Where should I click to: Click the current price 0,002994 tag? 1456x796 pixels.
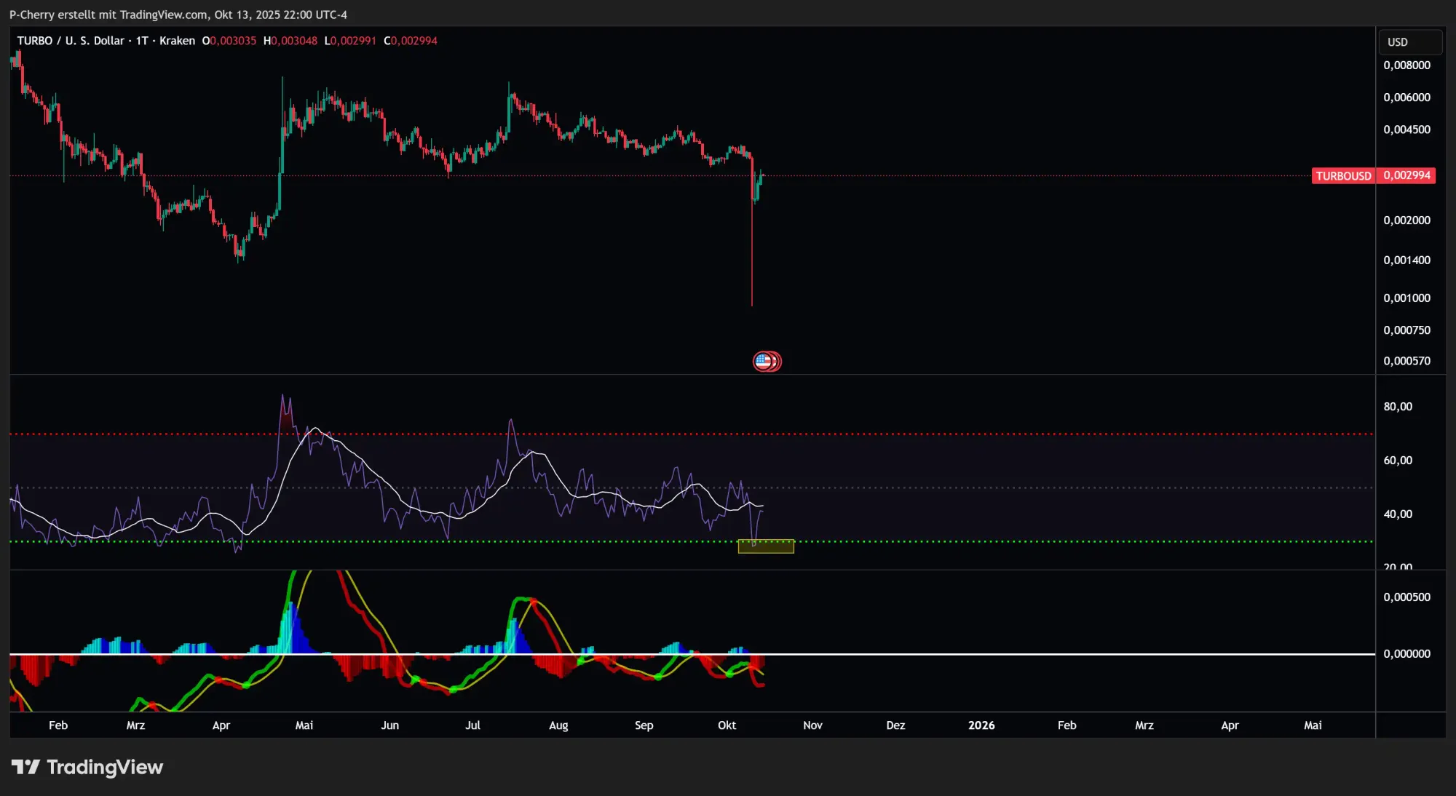click(x=1406, y=175)
